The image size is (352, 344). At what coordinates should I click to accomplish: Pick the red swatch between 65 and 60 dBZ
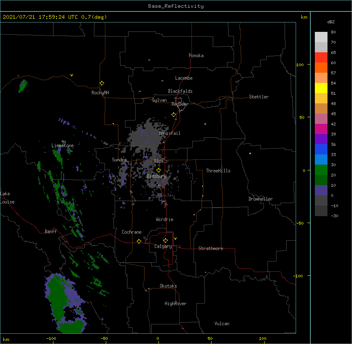[x=321, y=58]
